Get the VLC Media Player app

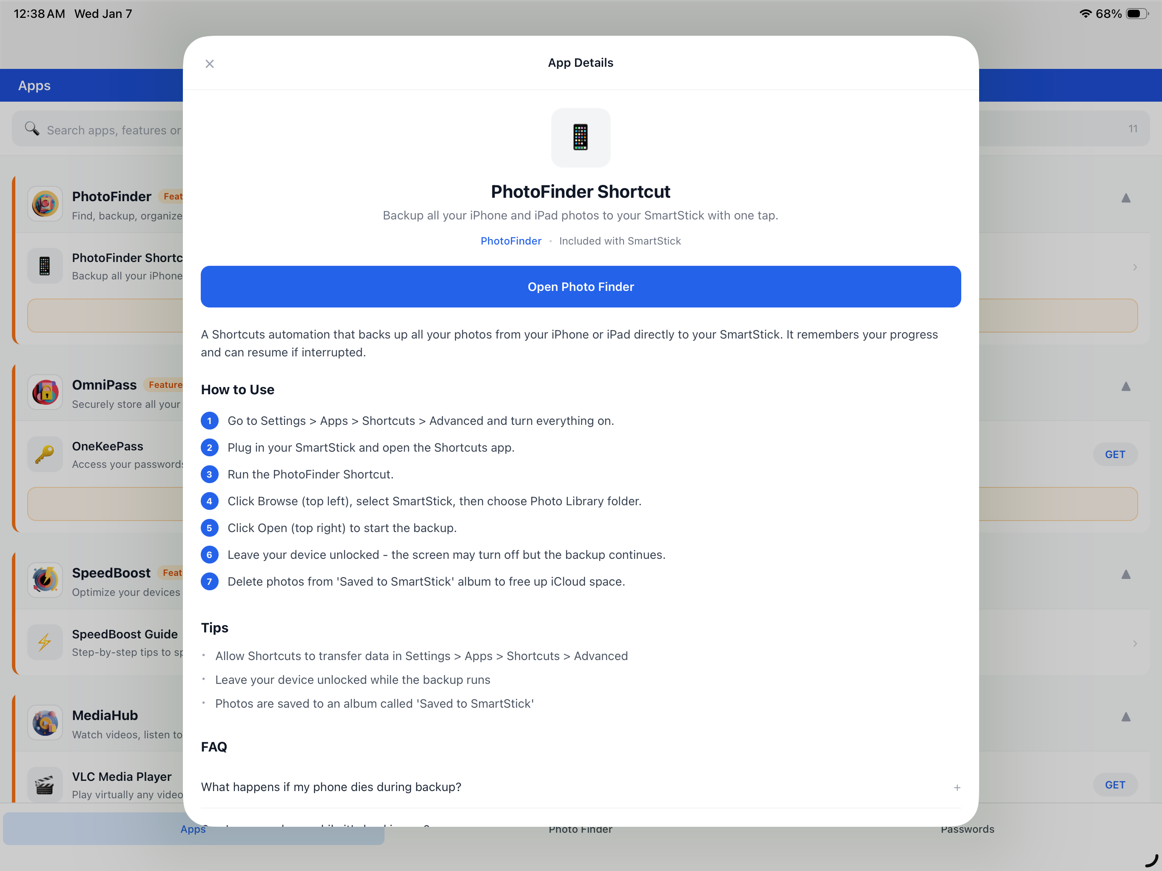(1115, 785)
